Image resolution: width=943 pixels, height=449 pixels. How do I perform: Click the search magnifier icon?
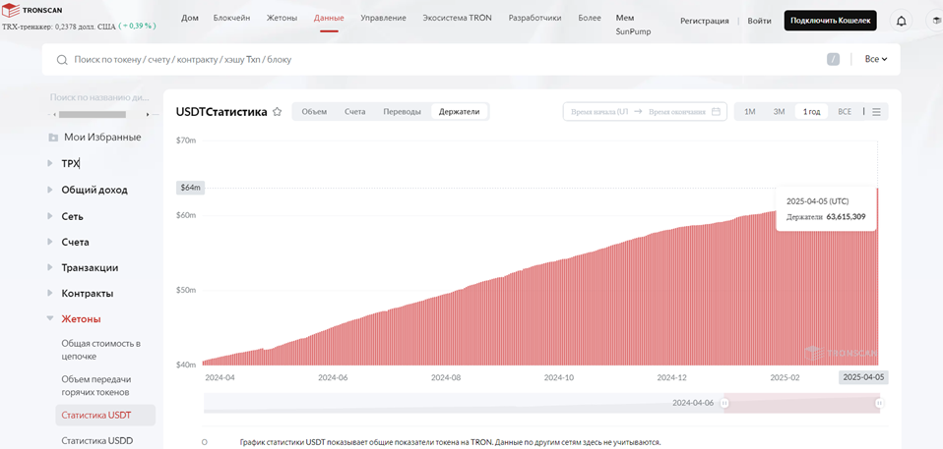pyautogui.click(x=61, y=59)
